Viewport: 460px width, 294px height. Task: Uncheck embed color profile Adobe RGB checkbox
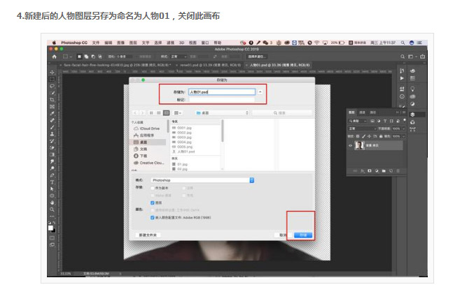tap(152, 218)
